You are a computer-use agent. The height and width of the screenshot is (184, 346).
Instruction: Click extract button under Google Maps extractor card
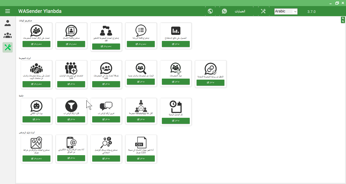(36, 158)
